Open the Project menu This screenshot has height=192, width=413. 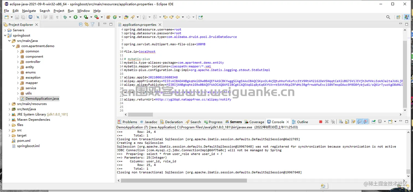59,11
